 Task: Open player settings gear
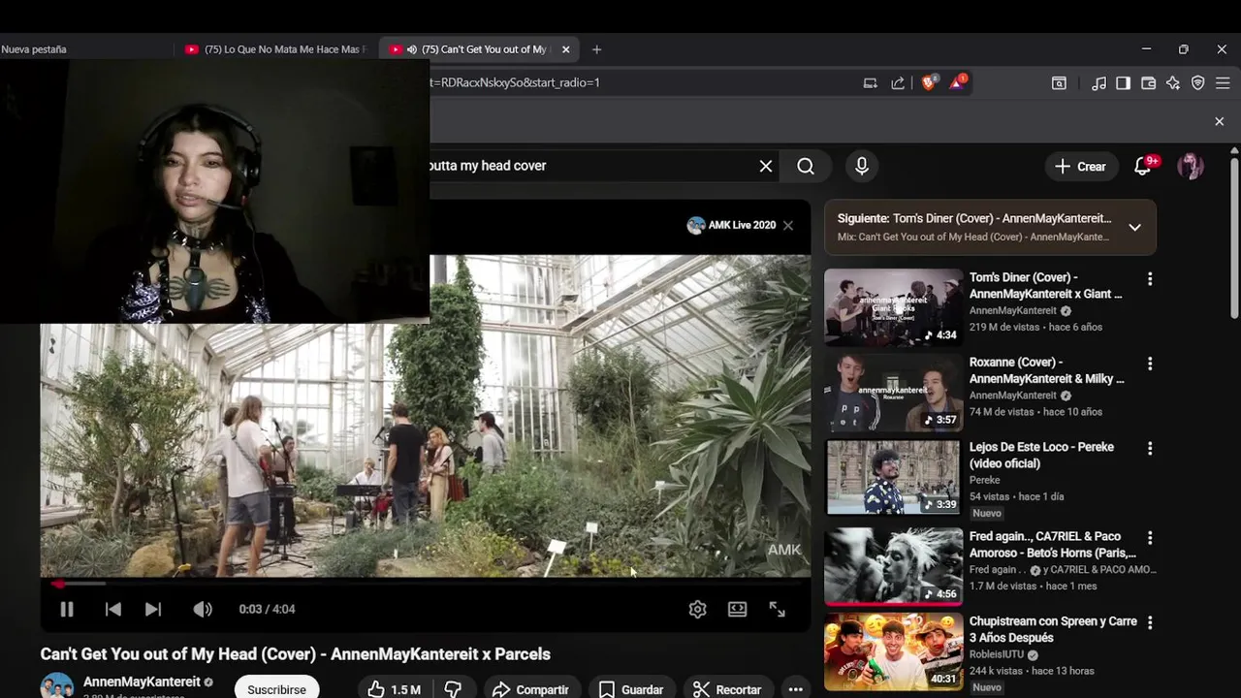(697, 609)
